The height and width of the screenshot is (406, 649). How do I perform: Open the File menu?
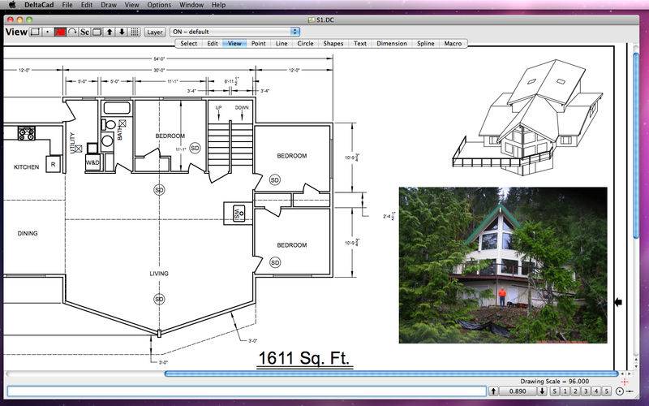click(67, 5)
